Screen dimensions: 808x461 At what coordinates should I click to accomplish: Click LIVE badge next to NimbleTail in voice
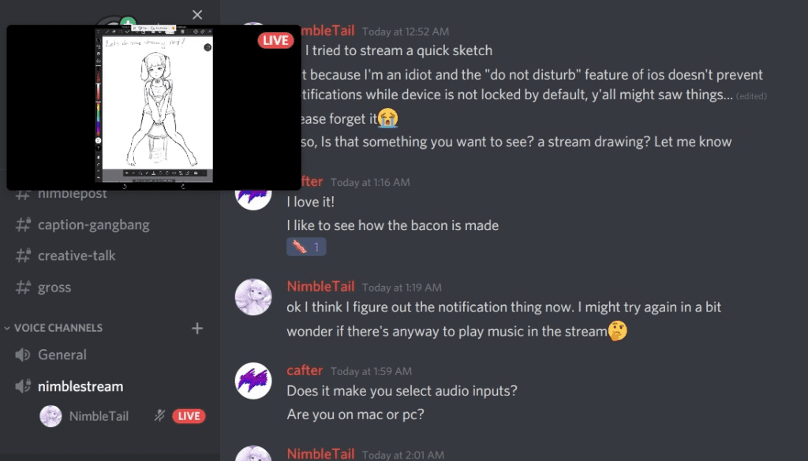(x=189, y=416)
